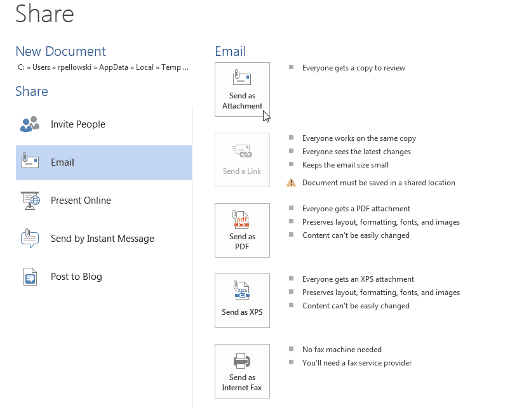This screenshot has height=408, width=517.
Task: Open the Post to Blog option
Action: coord(104,277)
